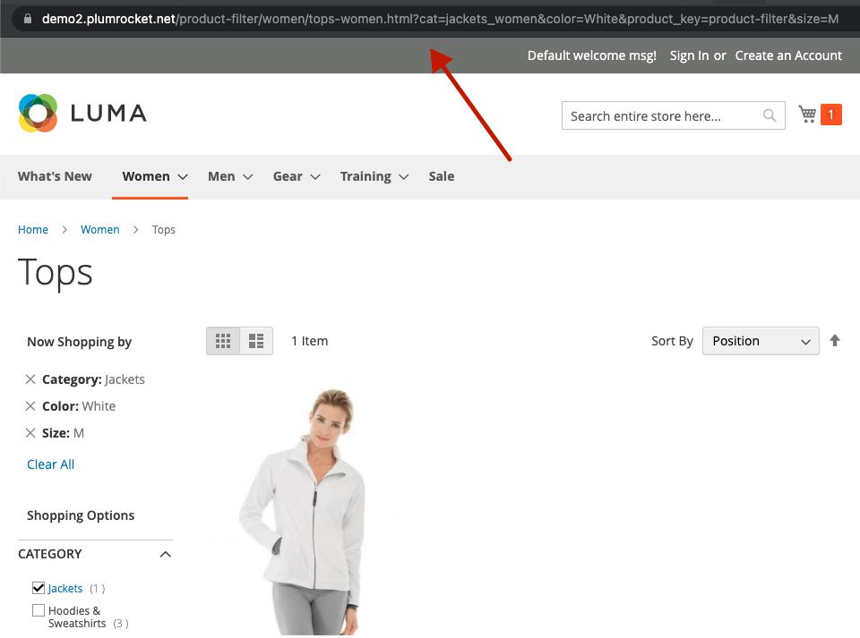Click the Create an Account link
This screenshot has width=860, height=638.
[788, 55]
